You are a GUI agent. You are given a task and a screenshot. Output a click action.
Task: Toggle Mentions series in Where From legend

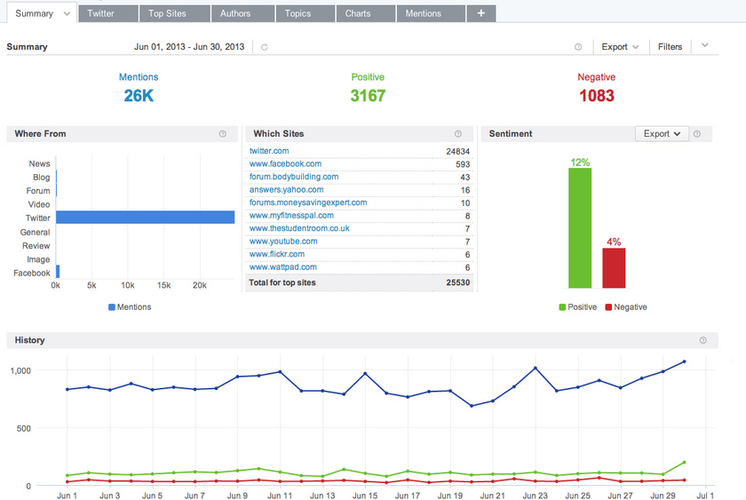[x=130, y=307]
